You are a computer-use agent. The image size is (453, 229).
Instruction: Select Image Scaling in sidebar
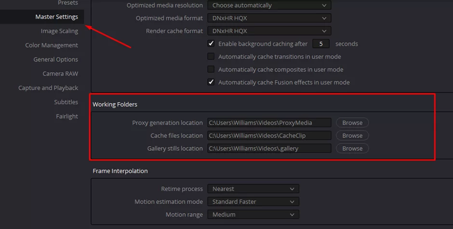(x=59, y=31)
